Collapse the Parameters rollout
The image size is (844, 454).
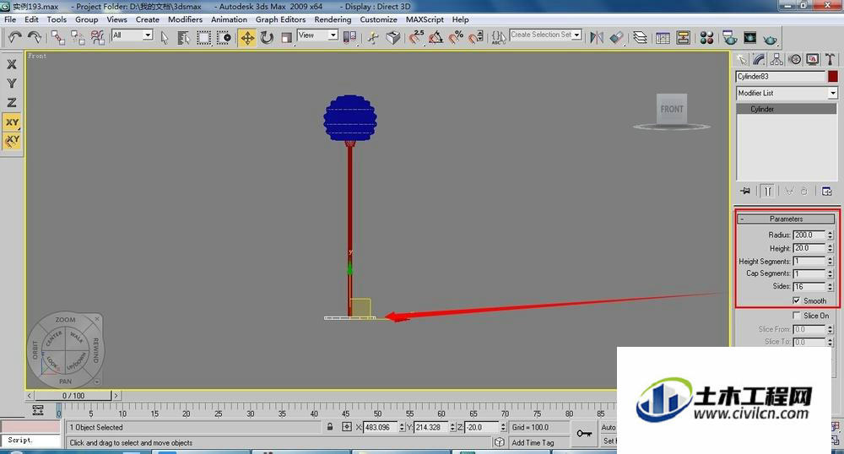(786, 219)
